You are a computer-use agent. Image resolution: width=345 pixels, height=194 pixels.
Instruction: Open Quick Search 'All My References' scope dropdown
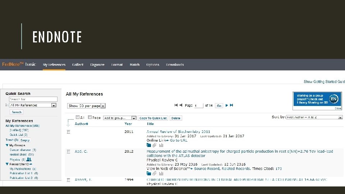coord(33,105)
